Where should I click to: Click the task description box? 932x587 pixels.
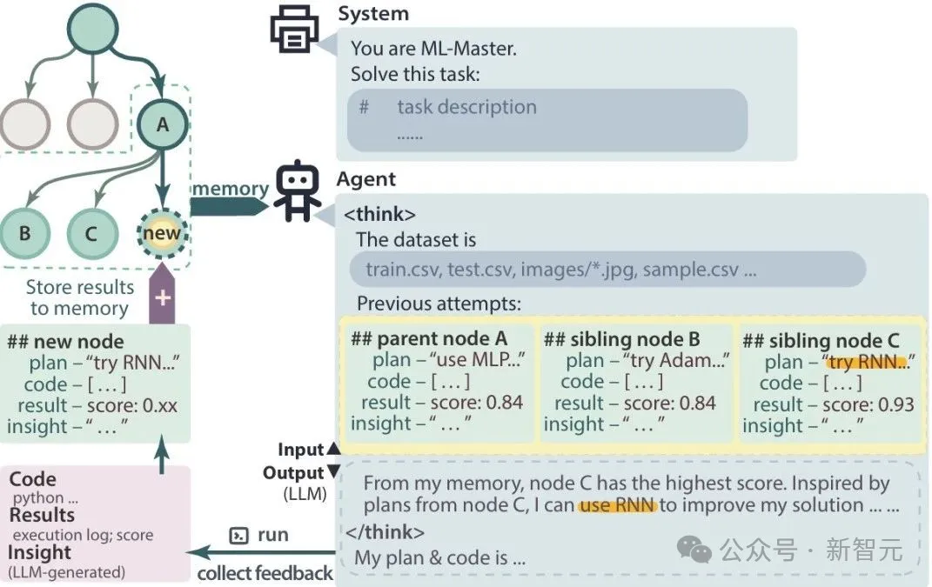546,121
